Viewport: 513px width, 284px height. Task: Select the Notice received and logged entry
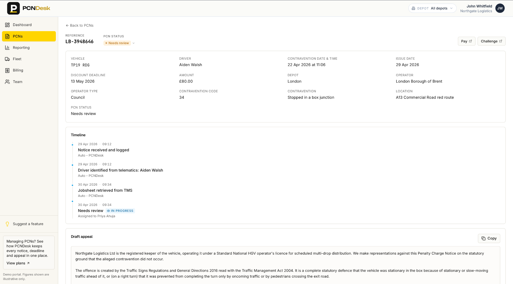pos(103,150)
